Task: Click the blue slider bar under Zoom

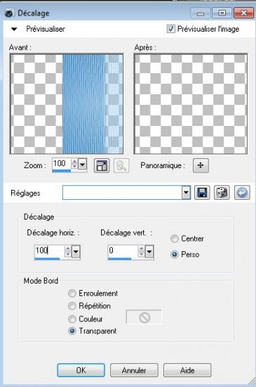Action: [x=62, y=170]
